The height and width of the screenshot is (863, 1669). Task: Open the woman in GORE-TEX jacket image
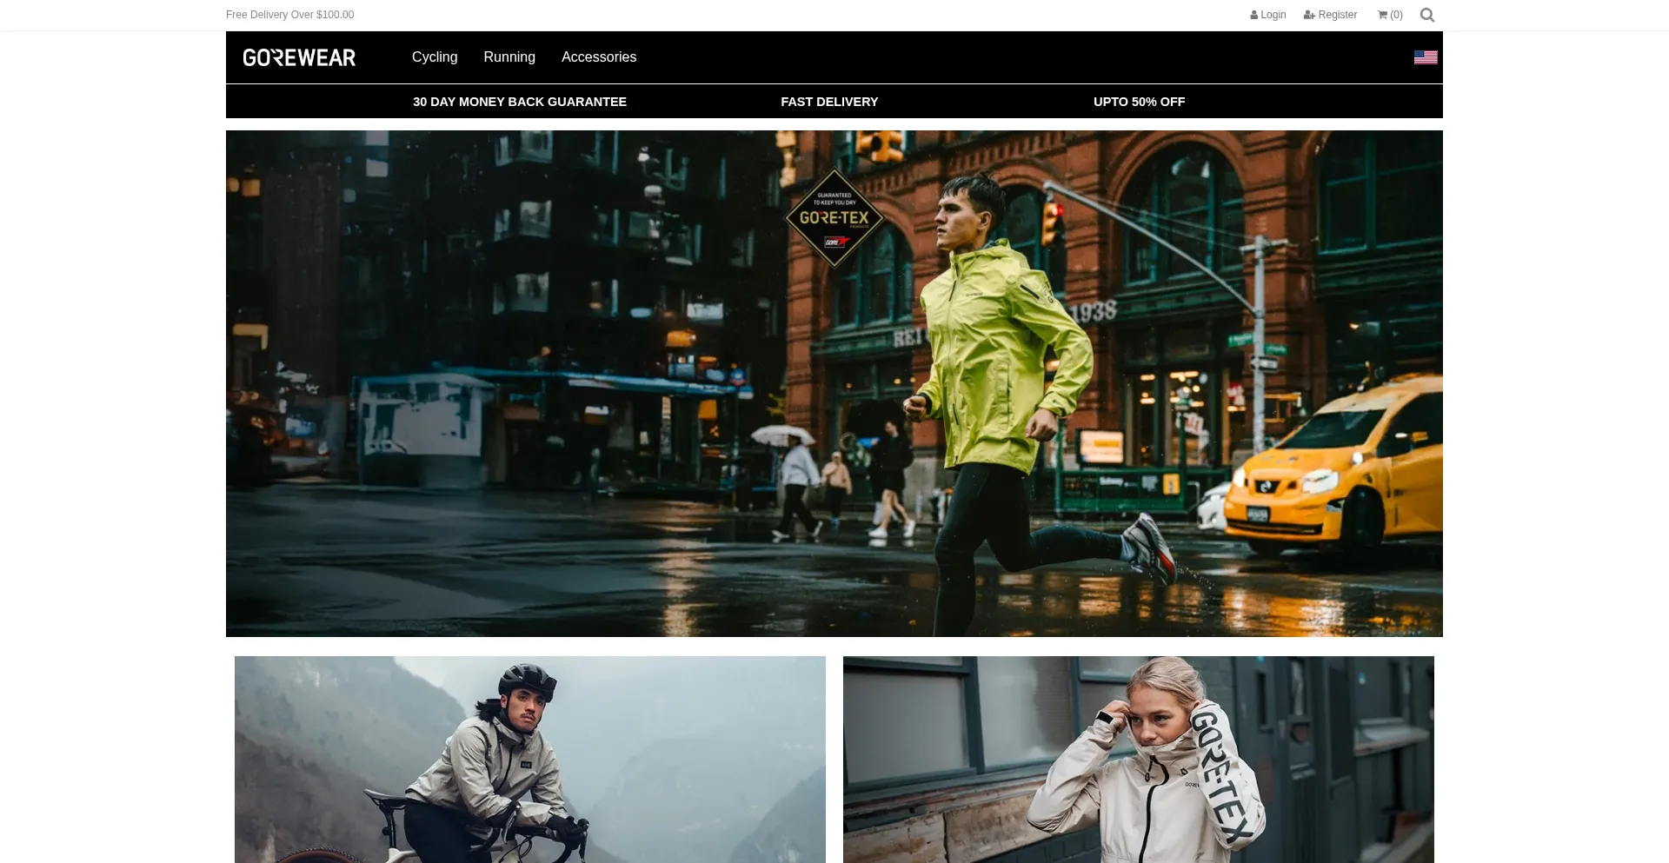click(x=1139, y=760)
